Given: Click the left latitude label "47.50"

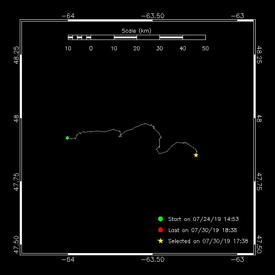Looking at the screenshot, I should coord(16,244).
